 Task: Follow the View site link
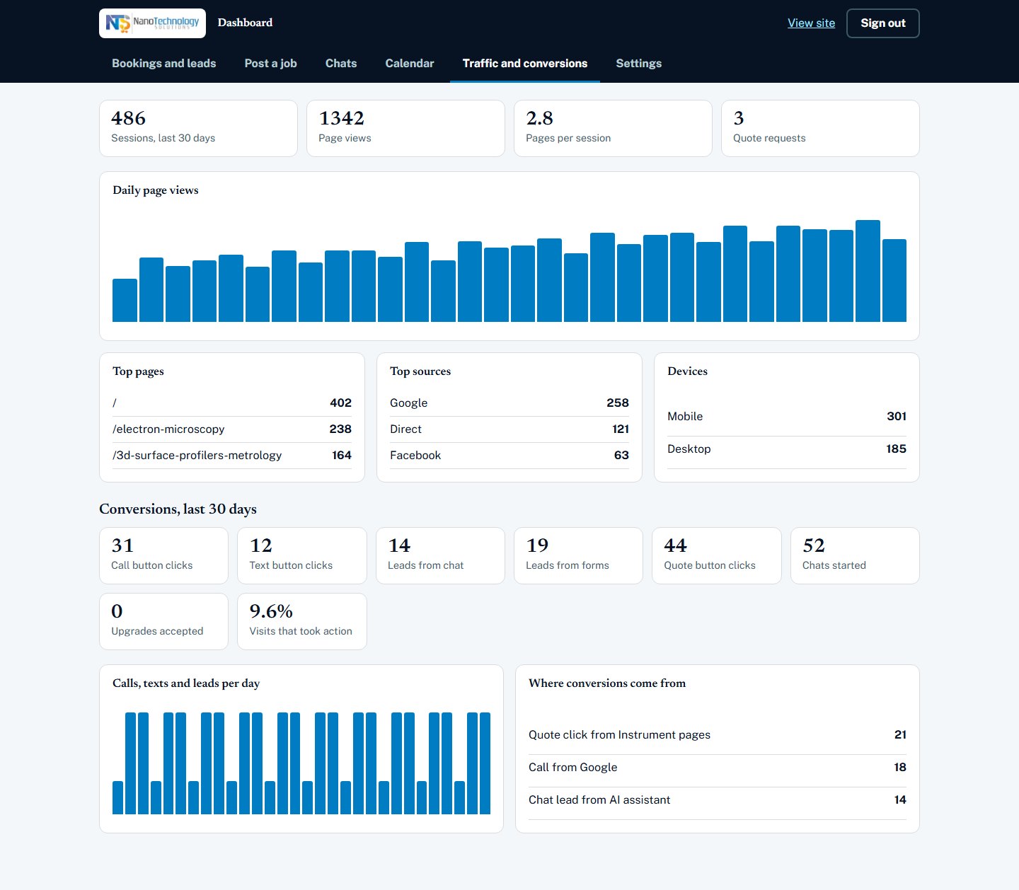pos(811,23)
